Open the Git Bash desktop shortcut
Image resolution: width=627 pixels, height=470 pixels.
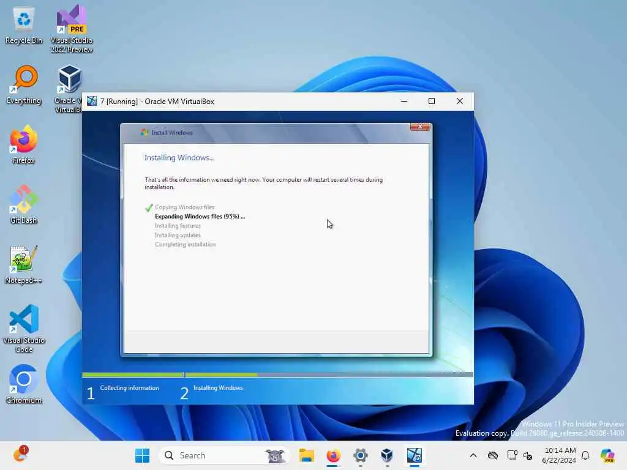tap(24, 204)
